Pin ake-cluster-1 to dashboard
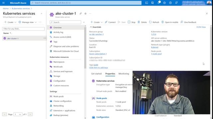213x119 pixels. [x=81, y=14]
